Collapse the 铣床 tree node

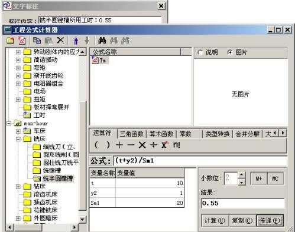[x=18, y=139]
